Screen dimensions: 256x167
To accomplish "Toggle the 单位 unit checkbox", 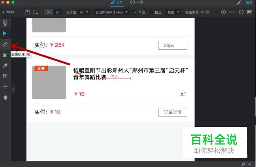I will pyautogui.click(x=135, y=12).
